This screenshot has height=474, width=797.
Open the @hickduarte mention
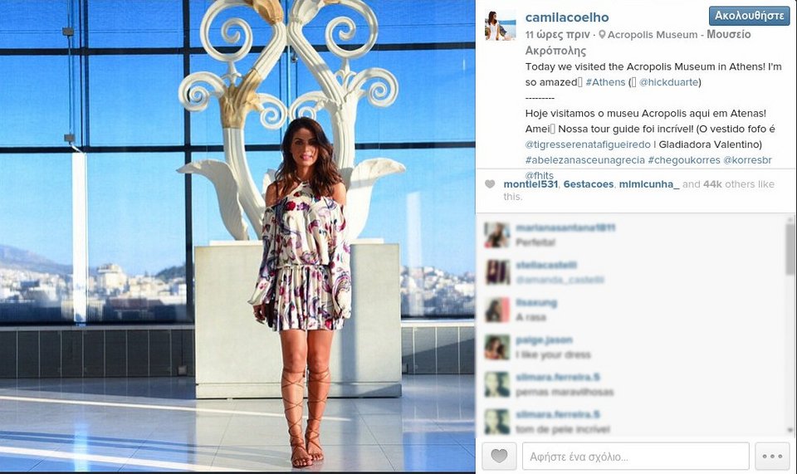click(668, 82)
